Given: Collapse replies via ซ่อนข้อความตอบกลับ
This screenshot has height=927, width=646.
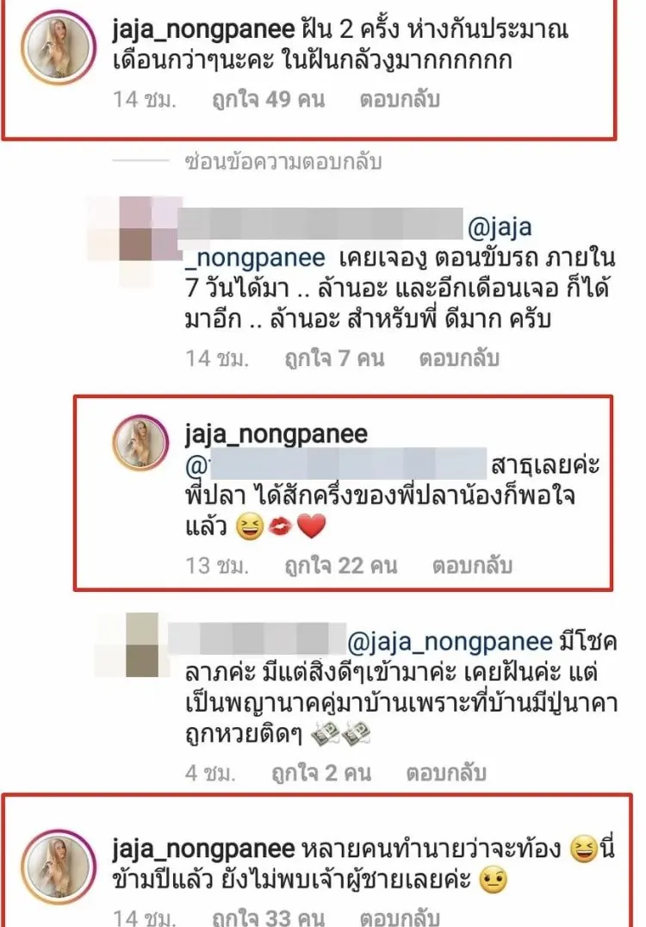Looking at the screenshot, I should tap(283, 161).
